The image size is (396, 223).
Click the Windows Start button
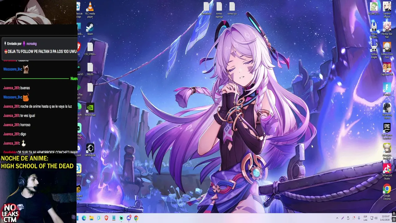coord(77,218)
